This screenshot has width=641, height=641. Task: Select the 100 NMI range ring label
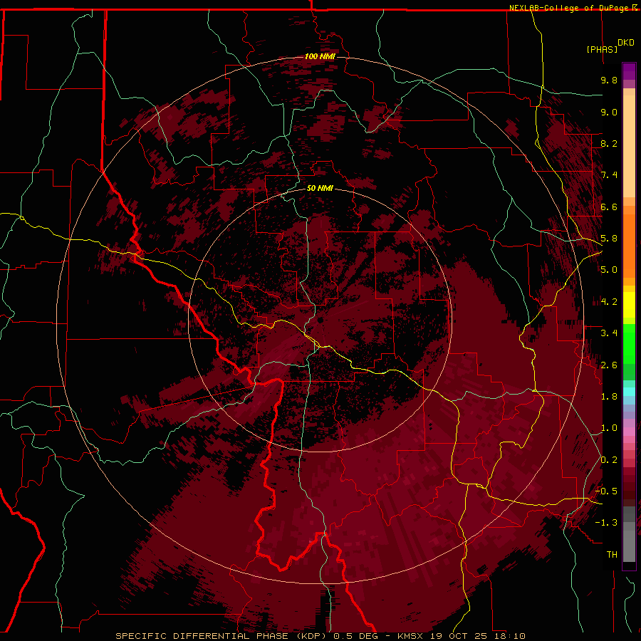tap(320, 56)
